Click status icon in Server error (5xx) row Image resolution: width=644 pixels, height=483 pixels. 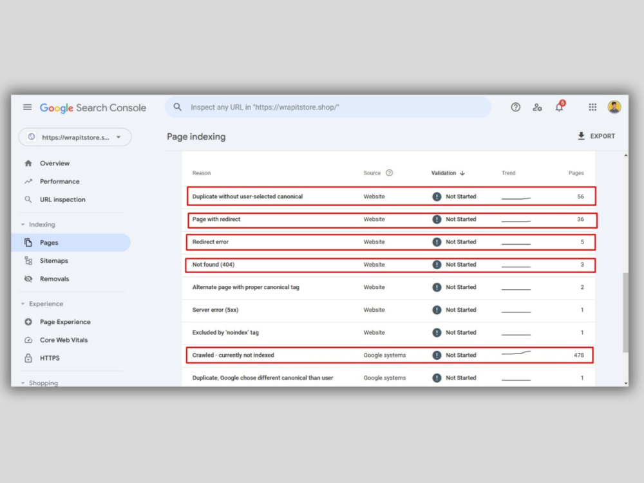pos(437,310)
